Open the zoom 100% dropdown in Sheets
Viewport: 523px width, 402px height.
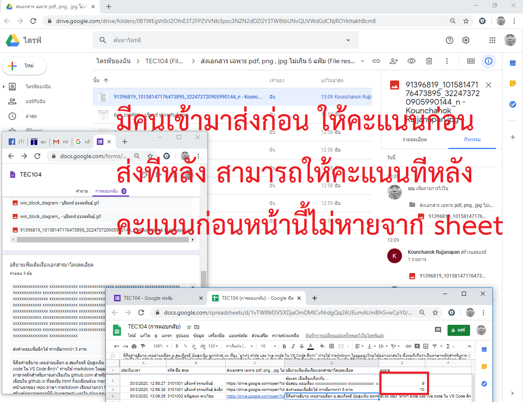pos(160,346)
